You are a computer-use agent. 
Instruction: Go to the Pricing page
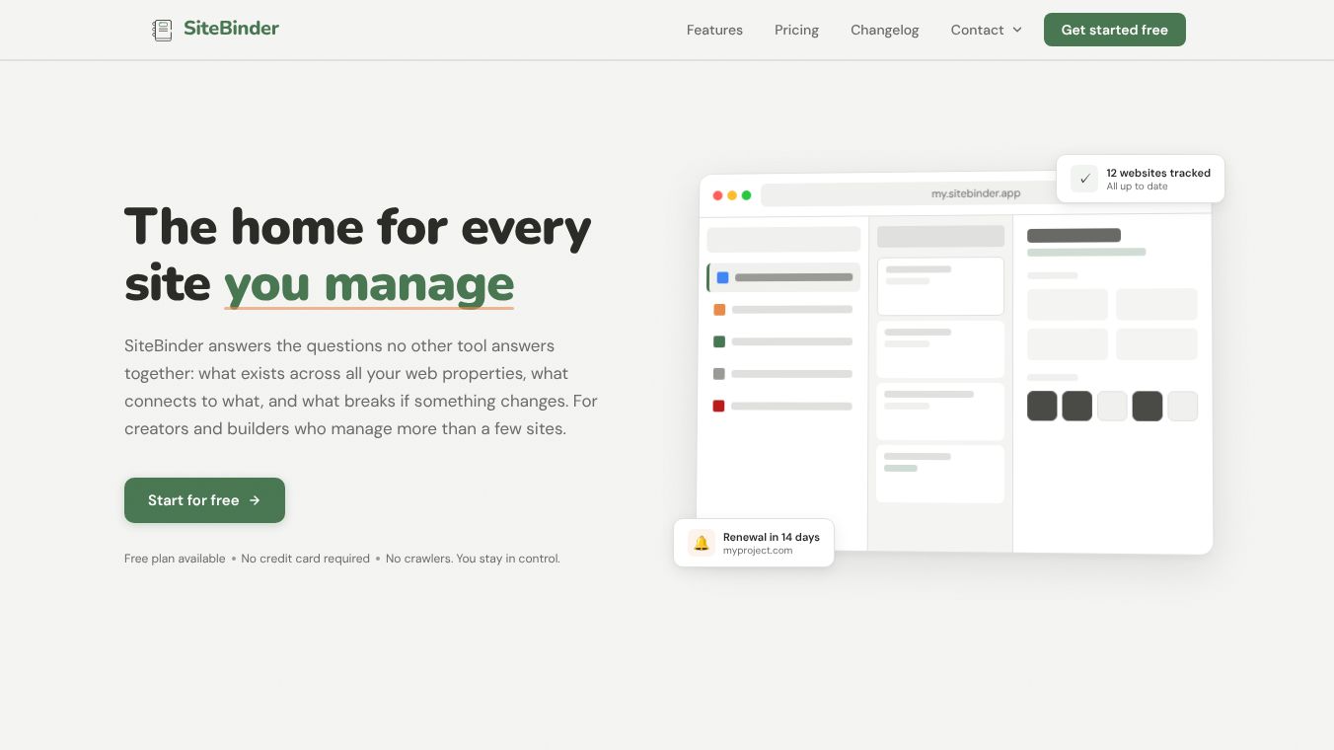pos(796,30)
